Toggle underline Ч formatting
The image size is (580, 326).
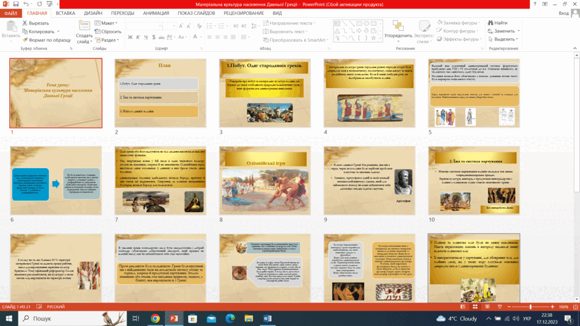146,37
